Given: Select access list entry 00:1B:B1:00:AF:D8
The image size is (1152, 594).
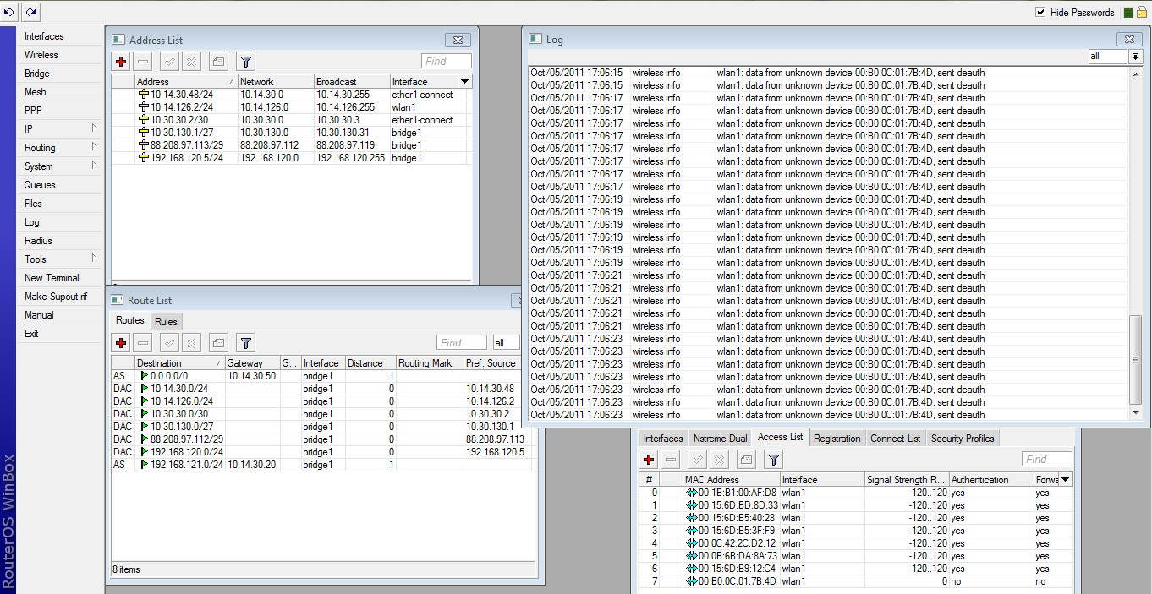Looking at the screenshot, I should pyautogui.click(x=856, y=492).
